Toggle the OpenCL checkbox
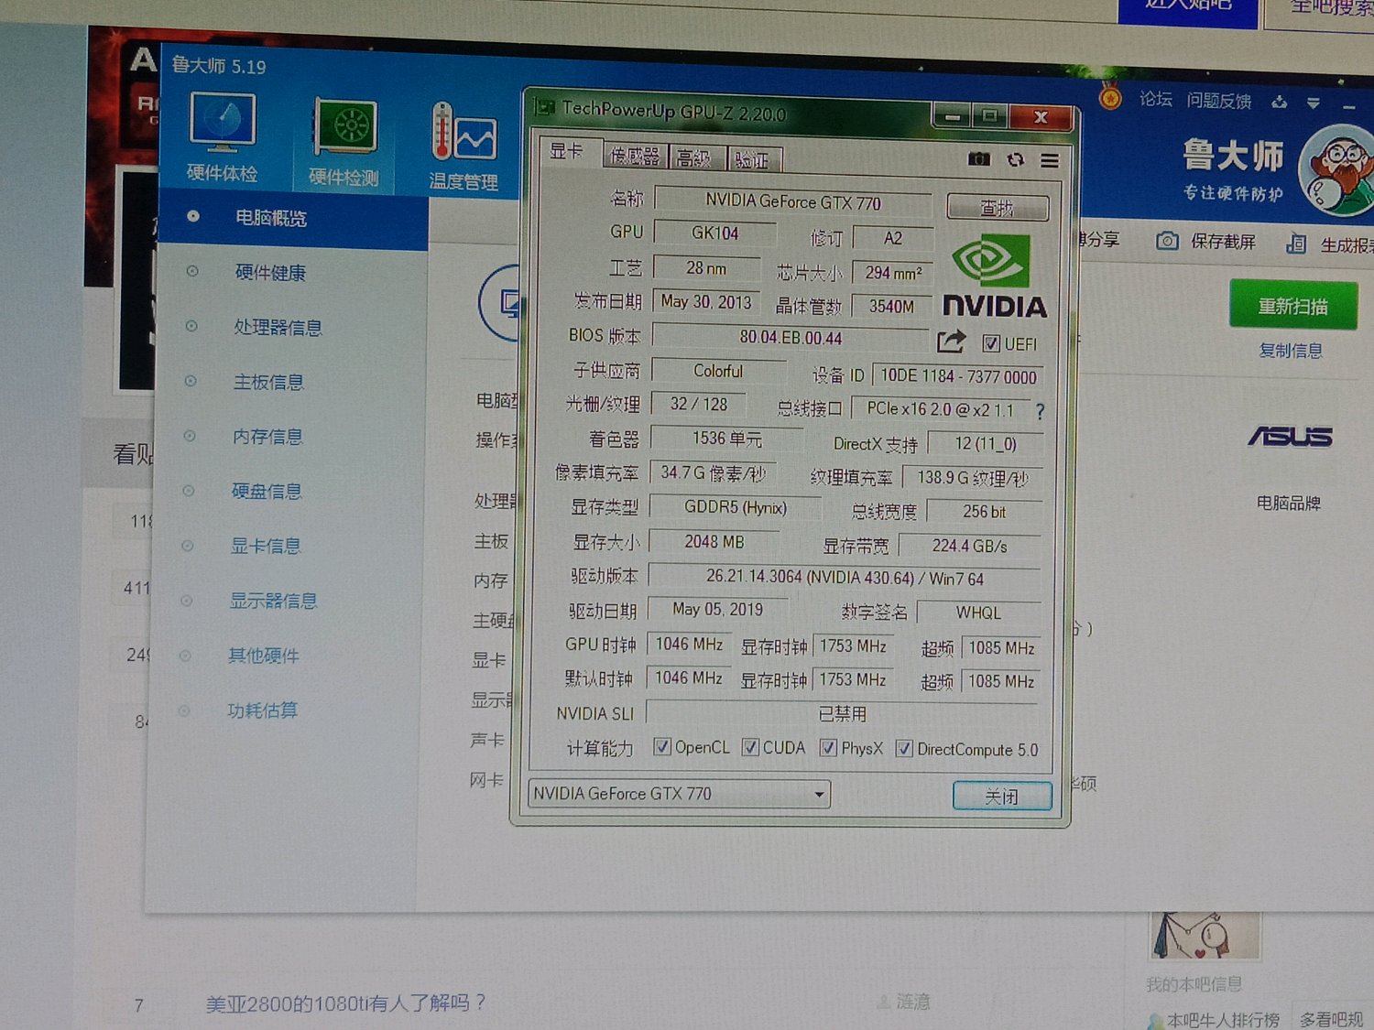 [661, 747]
